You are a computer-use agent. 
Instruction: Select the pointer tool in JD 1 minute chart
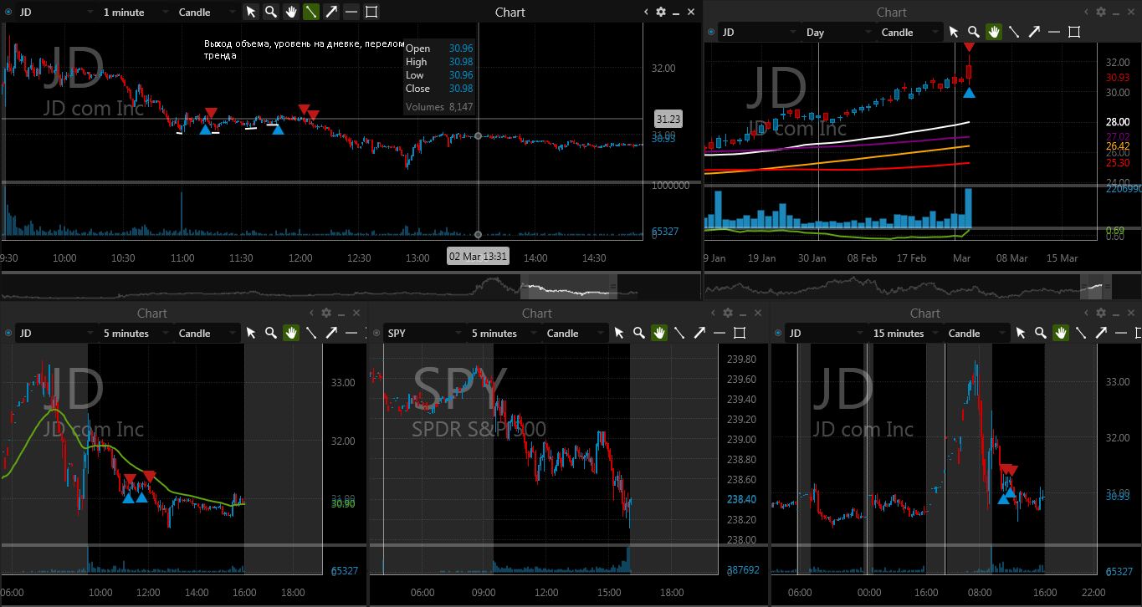tap(251, 12)
